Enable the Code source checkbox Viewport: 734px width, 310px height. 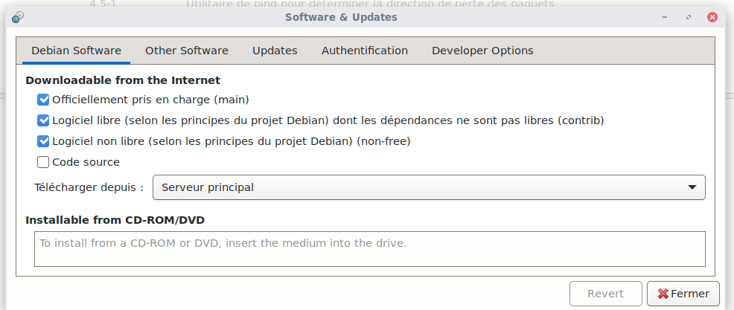pyautogui.click(x=43, y=162)
